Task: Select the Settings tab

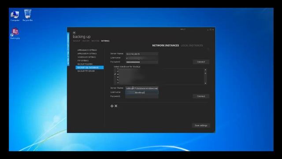Action: (x=105, y=41)
